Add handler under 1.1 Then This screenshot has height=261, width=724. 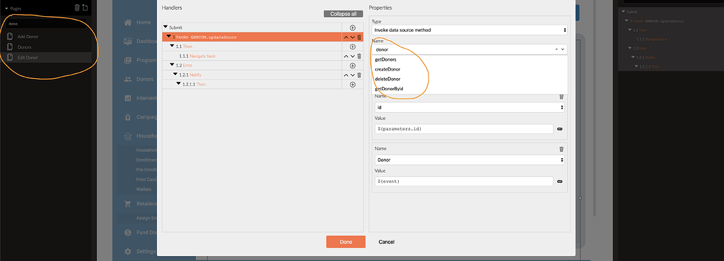point(352,47)
